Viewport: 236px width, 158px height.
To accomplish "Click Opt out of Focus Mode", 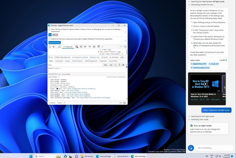I will pyautogui.click(x=55, y=35).
